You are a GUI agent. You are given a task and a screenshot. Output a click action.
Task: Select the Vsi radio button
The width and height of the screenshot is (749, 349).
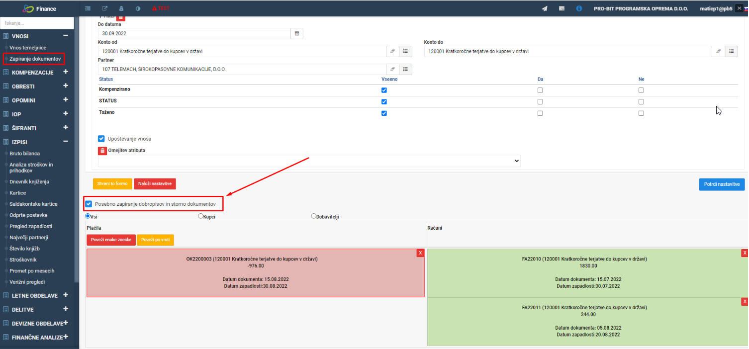[x=88, y=216]
